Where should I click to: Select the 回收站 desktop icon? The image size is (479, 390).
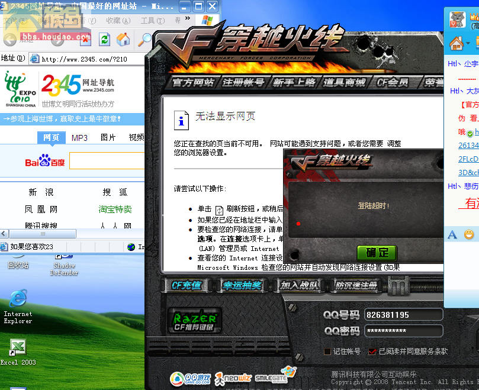pos(18,263)
